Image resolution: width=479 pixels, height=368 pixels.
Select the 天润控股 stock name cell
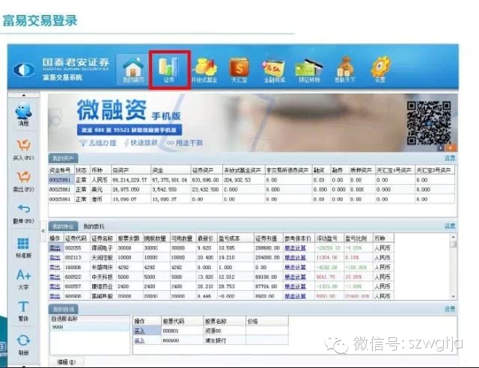(103, 257)
